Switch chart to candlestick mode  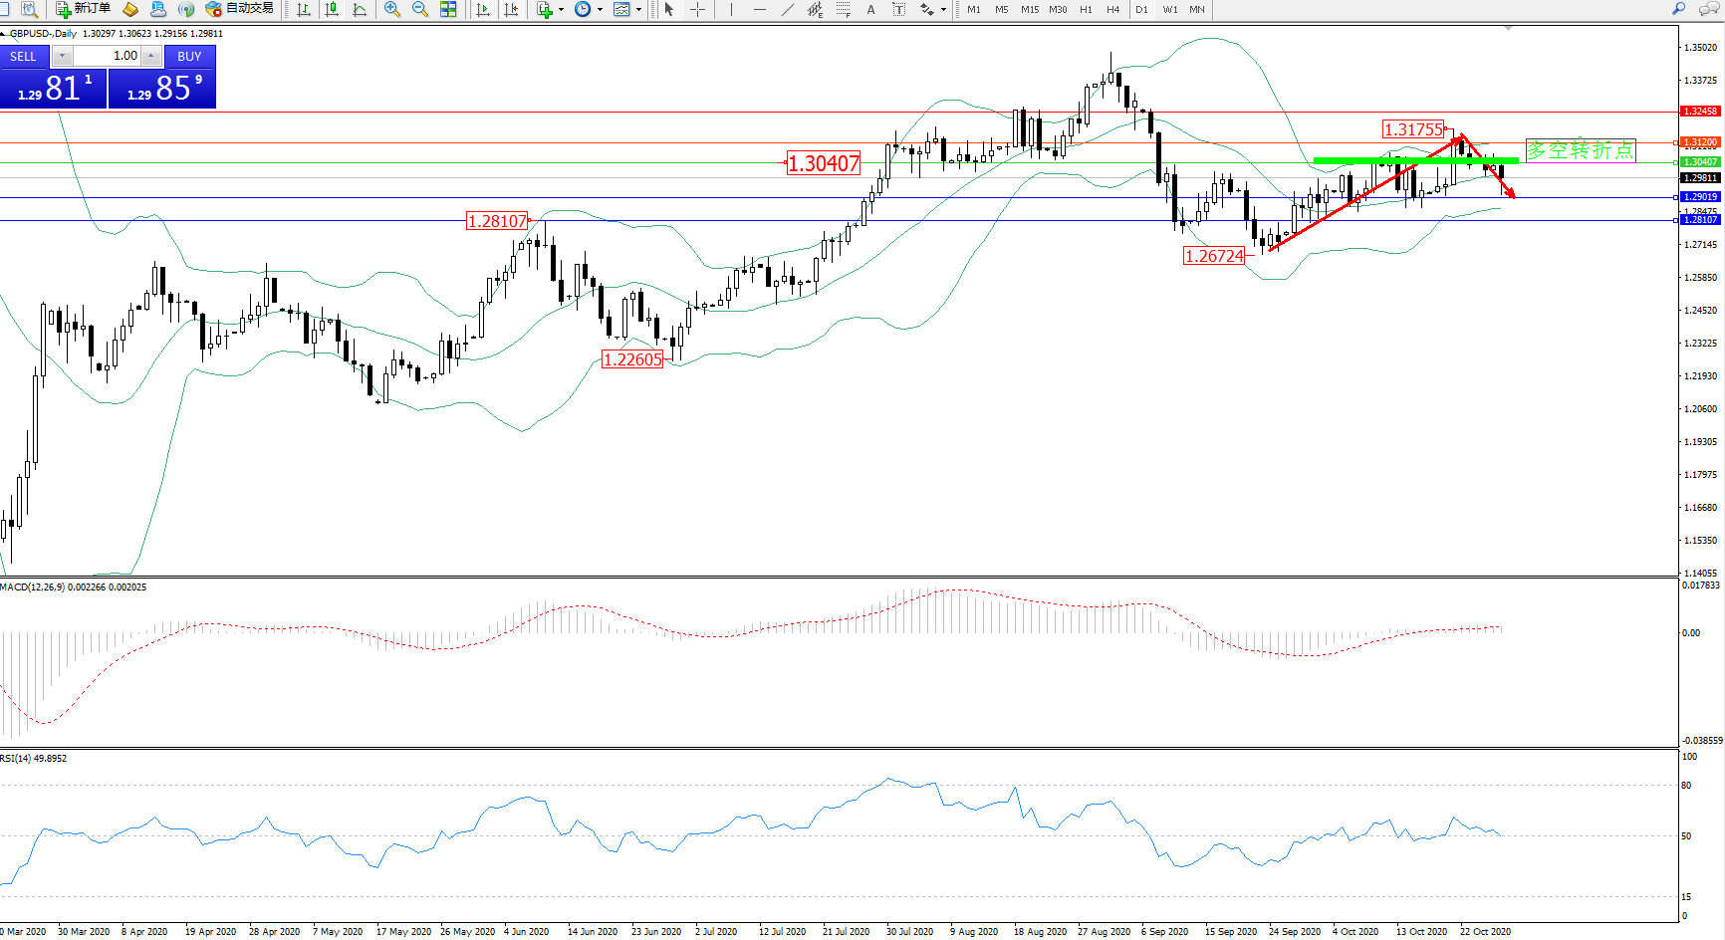click(332, 9)
